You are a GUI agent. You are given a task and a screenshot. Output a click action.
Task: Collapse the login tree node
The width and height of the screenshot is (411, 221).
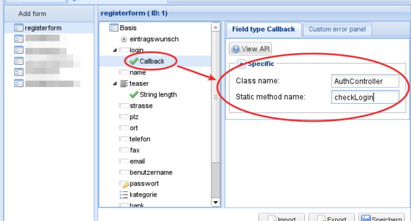click(x=115, y=50)
